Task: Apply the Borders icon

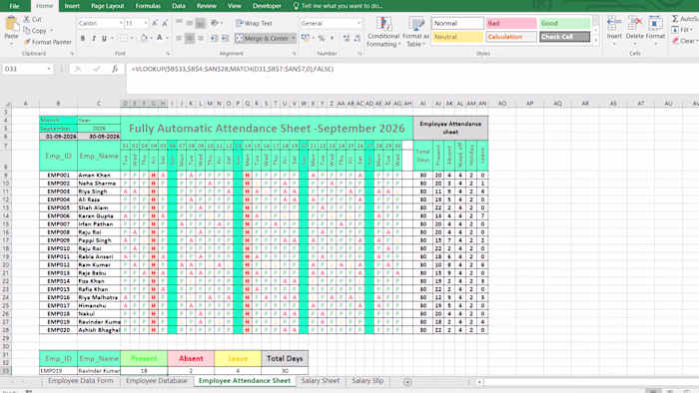Action: tap(124, 38)
